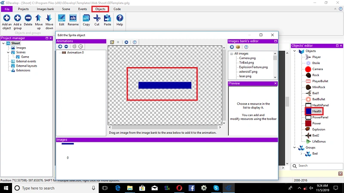Select External layouts in the Project manager
Screen dimensions: 344x193
tap(27, 66)
